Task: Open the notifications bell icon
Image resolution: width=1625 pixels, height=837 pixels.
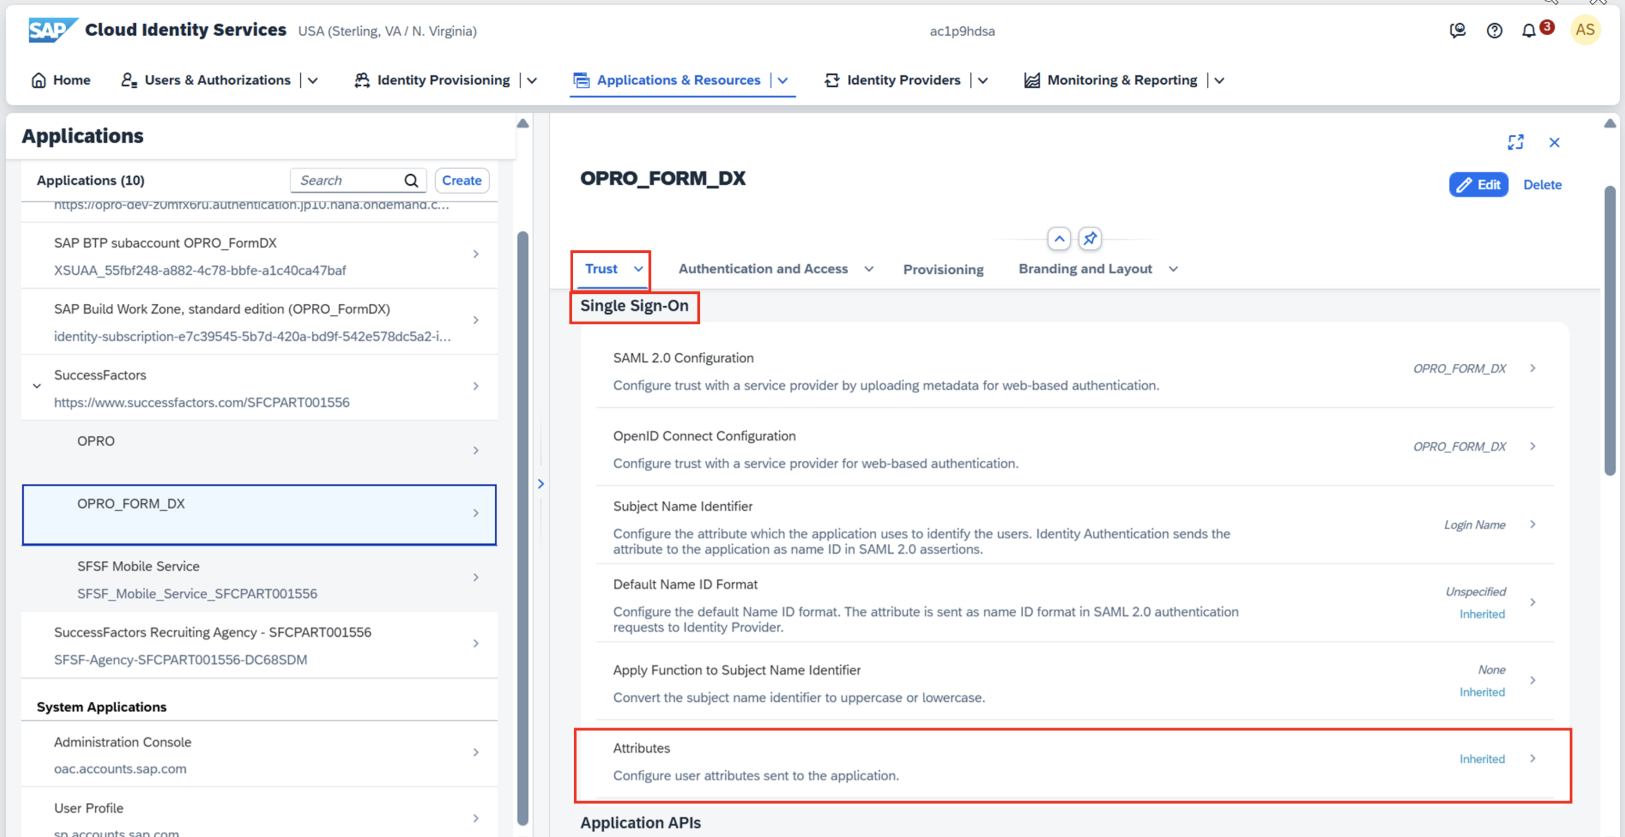Action: pyautogui.click(x=1528, y=30)
